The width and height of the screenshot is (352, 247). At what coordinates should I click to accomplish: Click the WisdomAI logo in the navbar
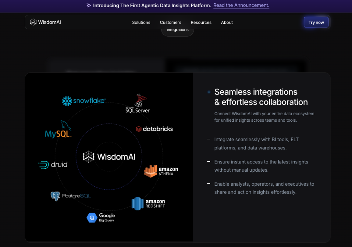[45, 22]
